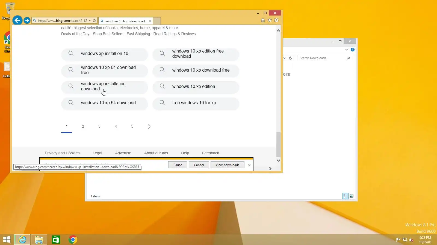Go to results page 4
The width and height of the screenshot is (437, 245).
116,126
